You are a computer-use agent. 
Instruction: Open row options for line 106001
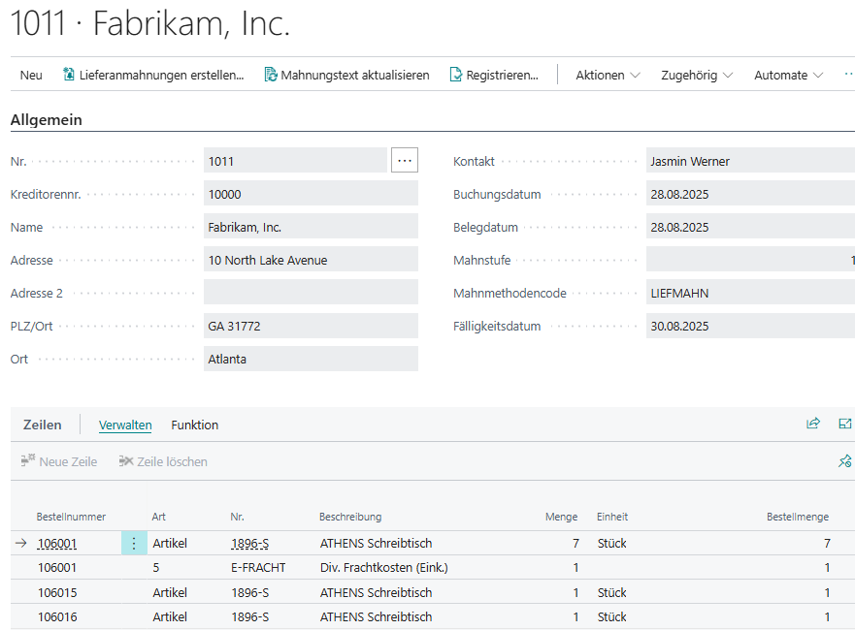(134, 544)
